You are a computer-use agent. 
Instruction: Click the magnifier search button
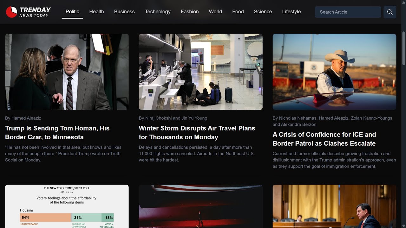[x=390, y=12]
